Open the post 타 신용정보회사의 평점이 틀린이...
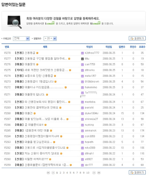The image size is (149, 176). (46, 102)
